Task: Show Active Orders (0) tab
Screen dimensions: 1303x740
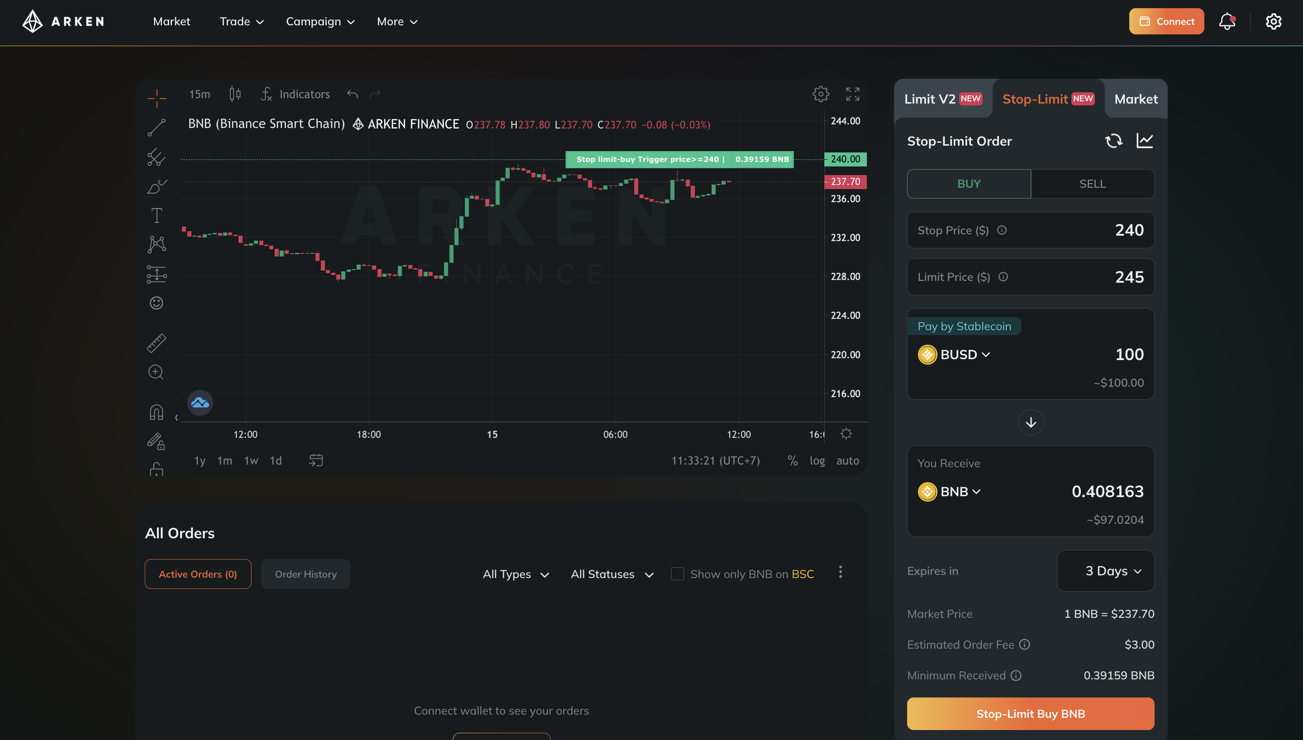Action: 198,574
